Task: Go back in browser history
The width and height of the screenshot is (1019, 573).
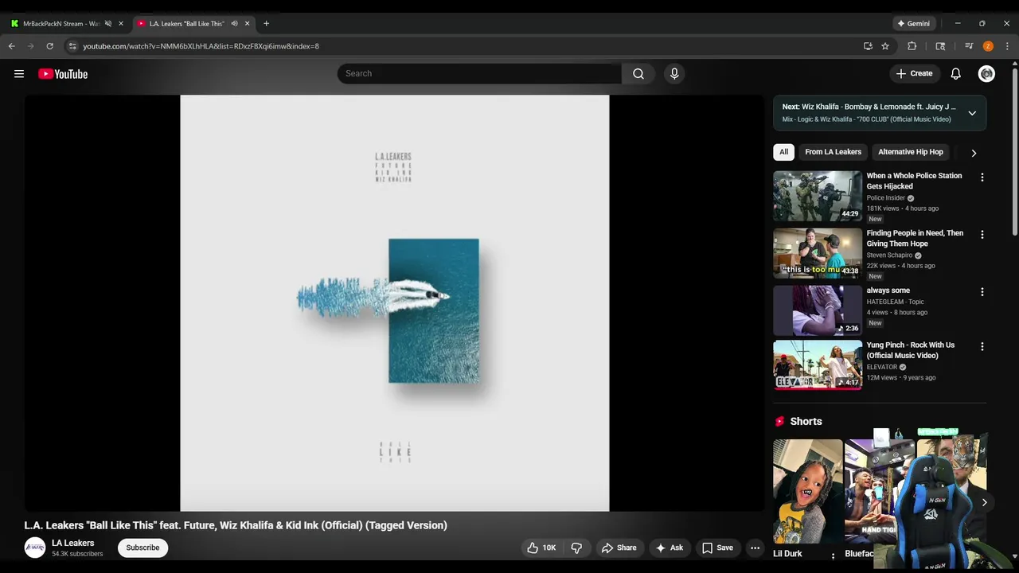Action: [12, 46]
